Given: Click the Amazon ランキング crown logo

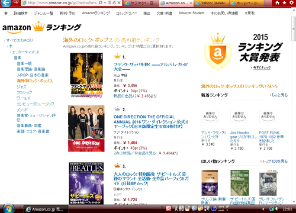Looking at the screenshot, I should click(42, 27).
